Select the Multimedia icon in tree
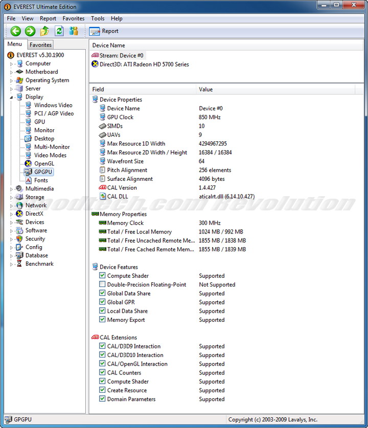 click(x=19, y=188)
